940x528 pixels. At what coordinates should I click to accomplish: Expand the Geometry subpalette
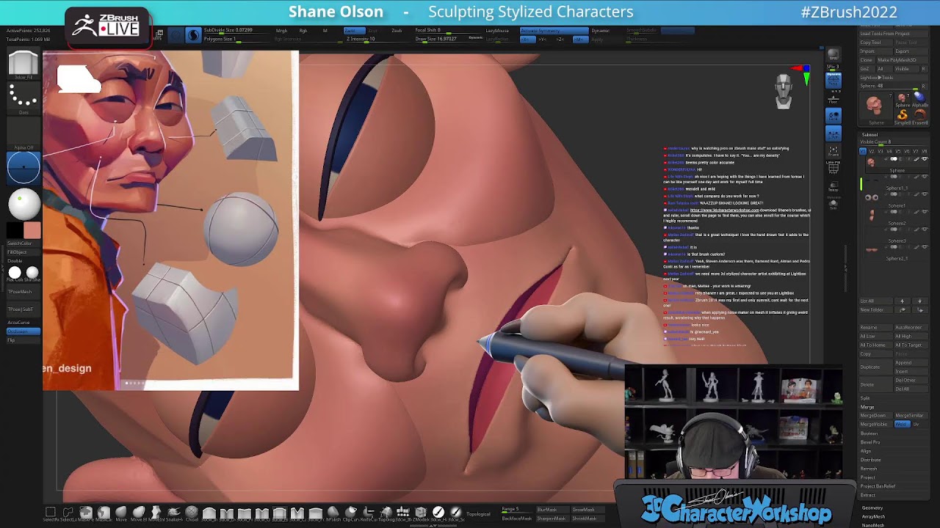(x=872, y=507)
